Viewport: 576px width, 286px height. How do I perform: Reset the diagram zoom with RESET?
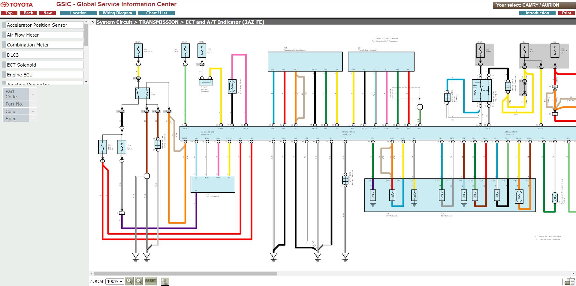point(150,281)
